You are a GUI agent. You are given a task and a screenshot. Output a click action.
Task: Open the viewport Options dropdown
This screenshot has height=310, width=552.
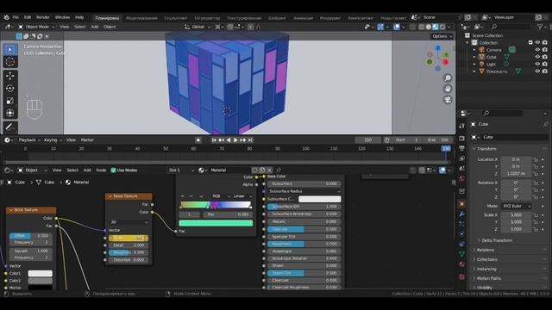pos(442,36)
